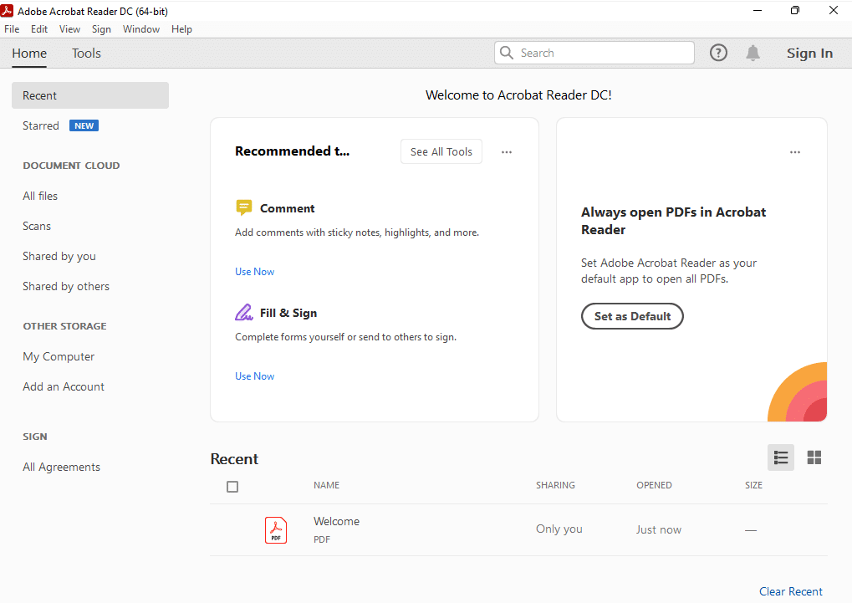Open the View menu
852x603 pixels.
click(x=69, y=28)
